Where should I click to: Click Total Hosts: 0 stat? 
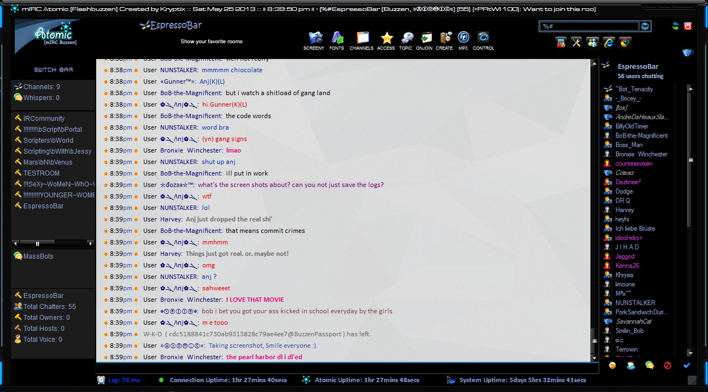click(x=39, y=329)
